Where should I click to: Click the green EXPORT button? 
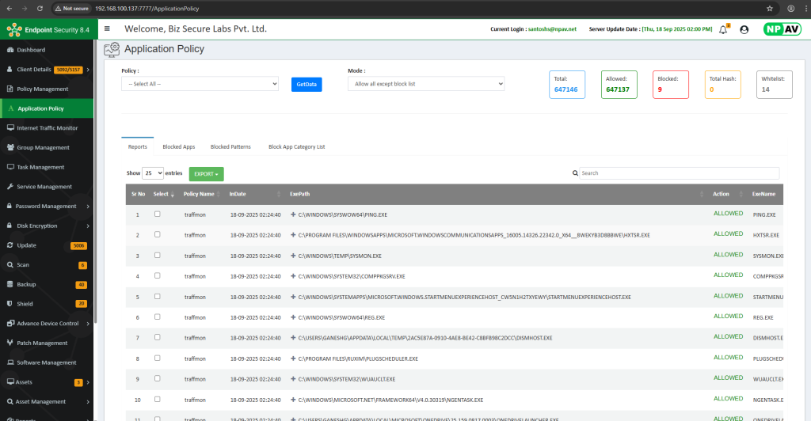pyautogui.click(x=206, y=173)
